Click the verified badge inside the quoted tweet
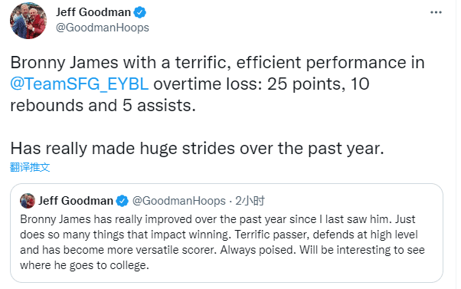461x289 pixels. [122, 201]
